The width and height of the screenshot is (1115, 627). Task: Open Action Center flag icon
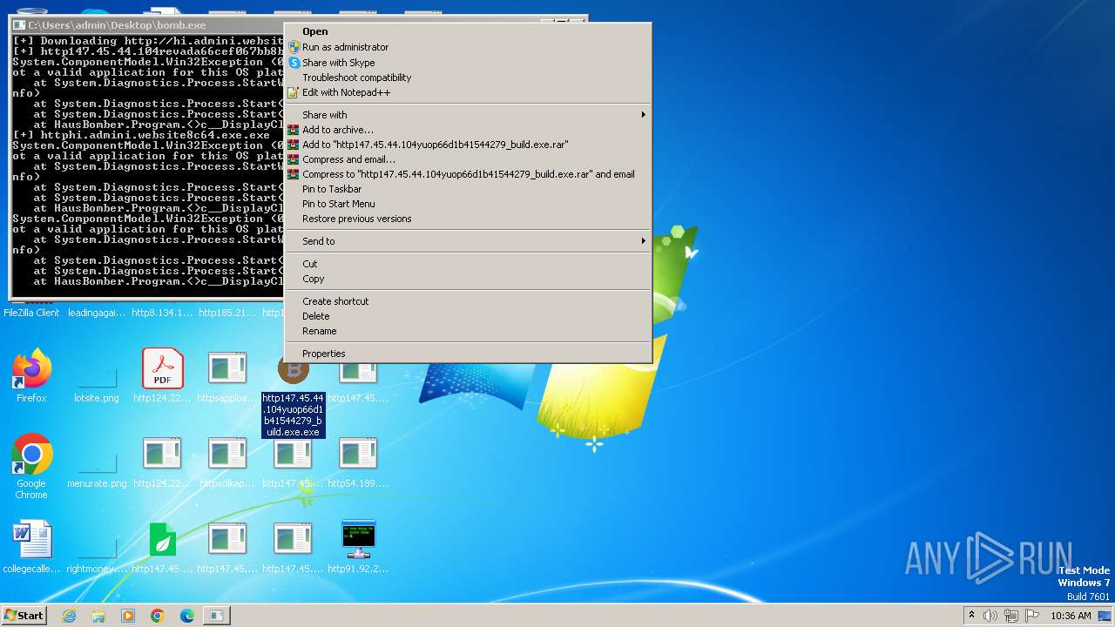(1032, 616)
